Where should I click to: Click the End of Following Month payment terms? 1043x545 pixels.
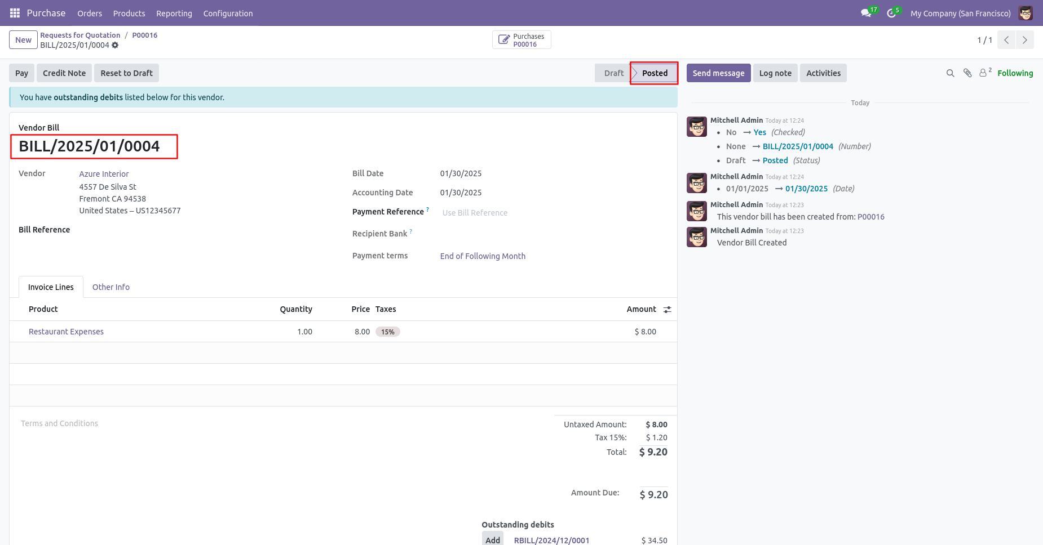[483, 256]
